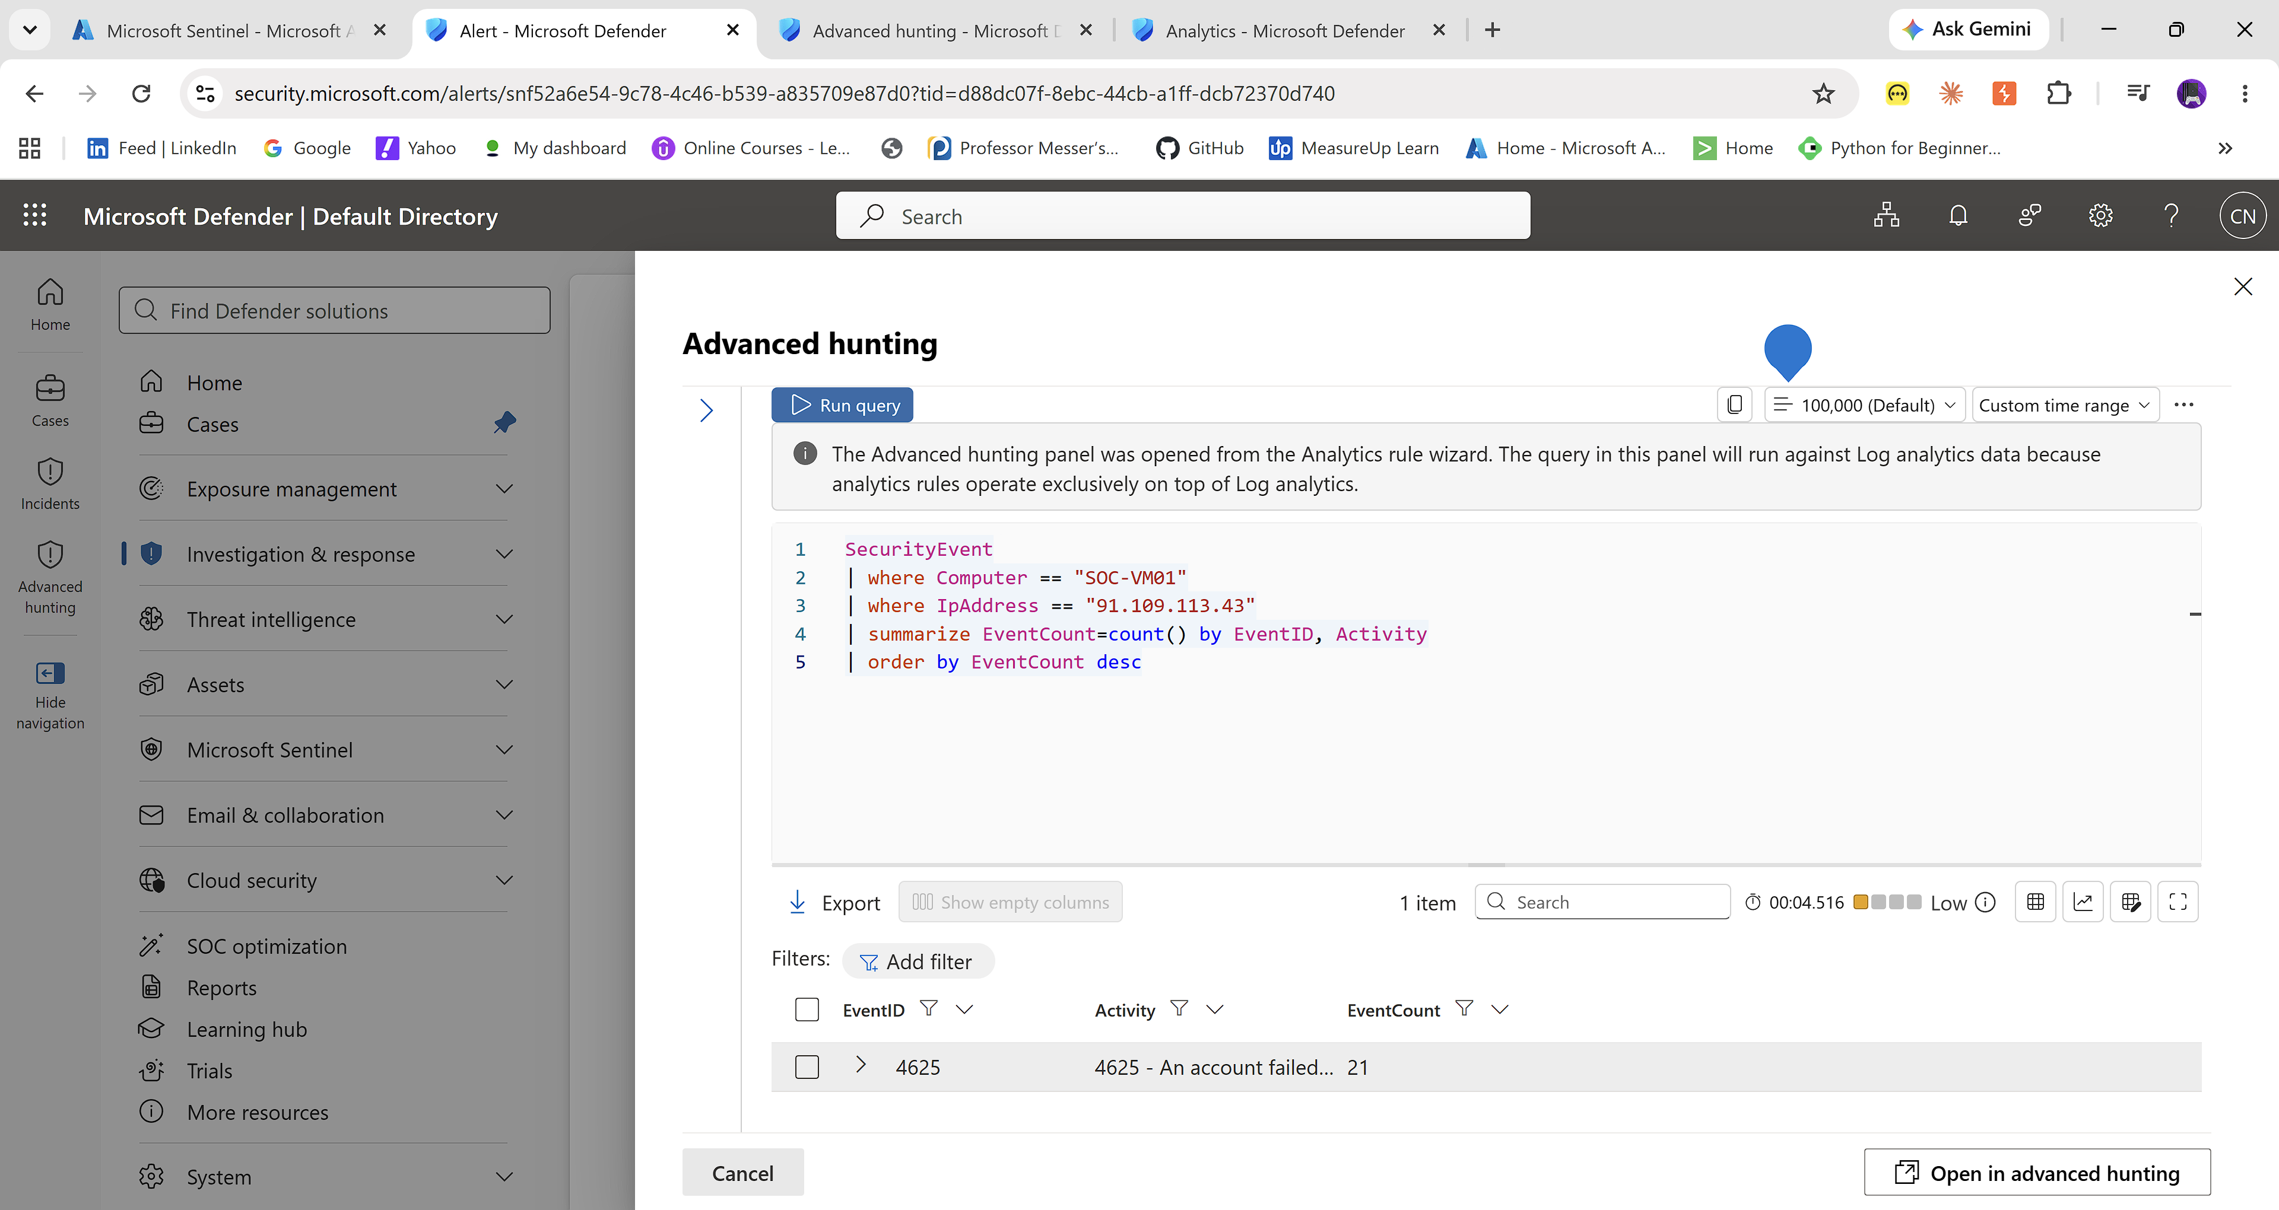This screenshot has width=2279, height=1210.
Task: Tick the checkbox for the 4625 row
Action: click(807, 1066)
